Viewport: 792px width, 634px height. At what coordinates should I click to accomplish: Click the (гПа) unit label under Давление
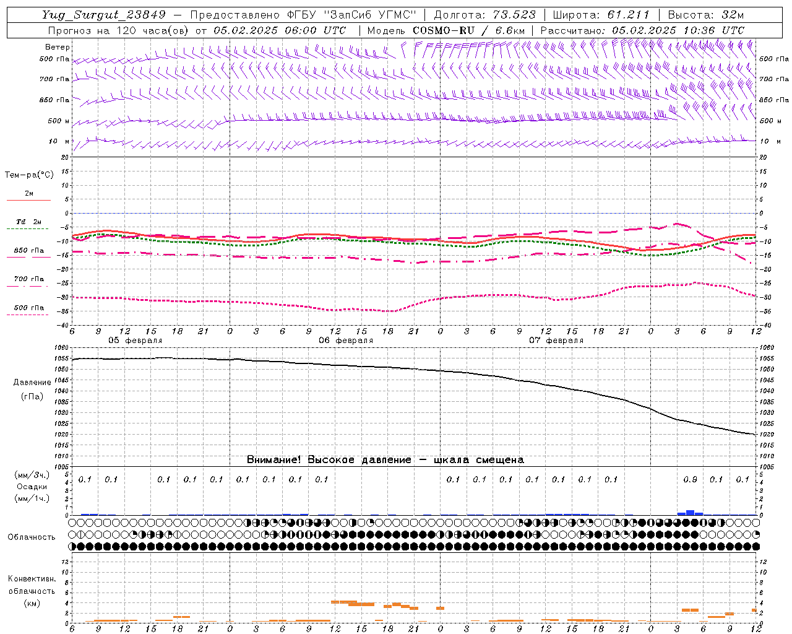click(x=32, y=396)
